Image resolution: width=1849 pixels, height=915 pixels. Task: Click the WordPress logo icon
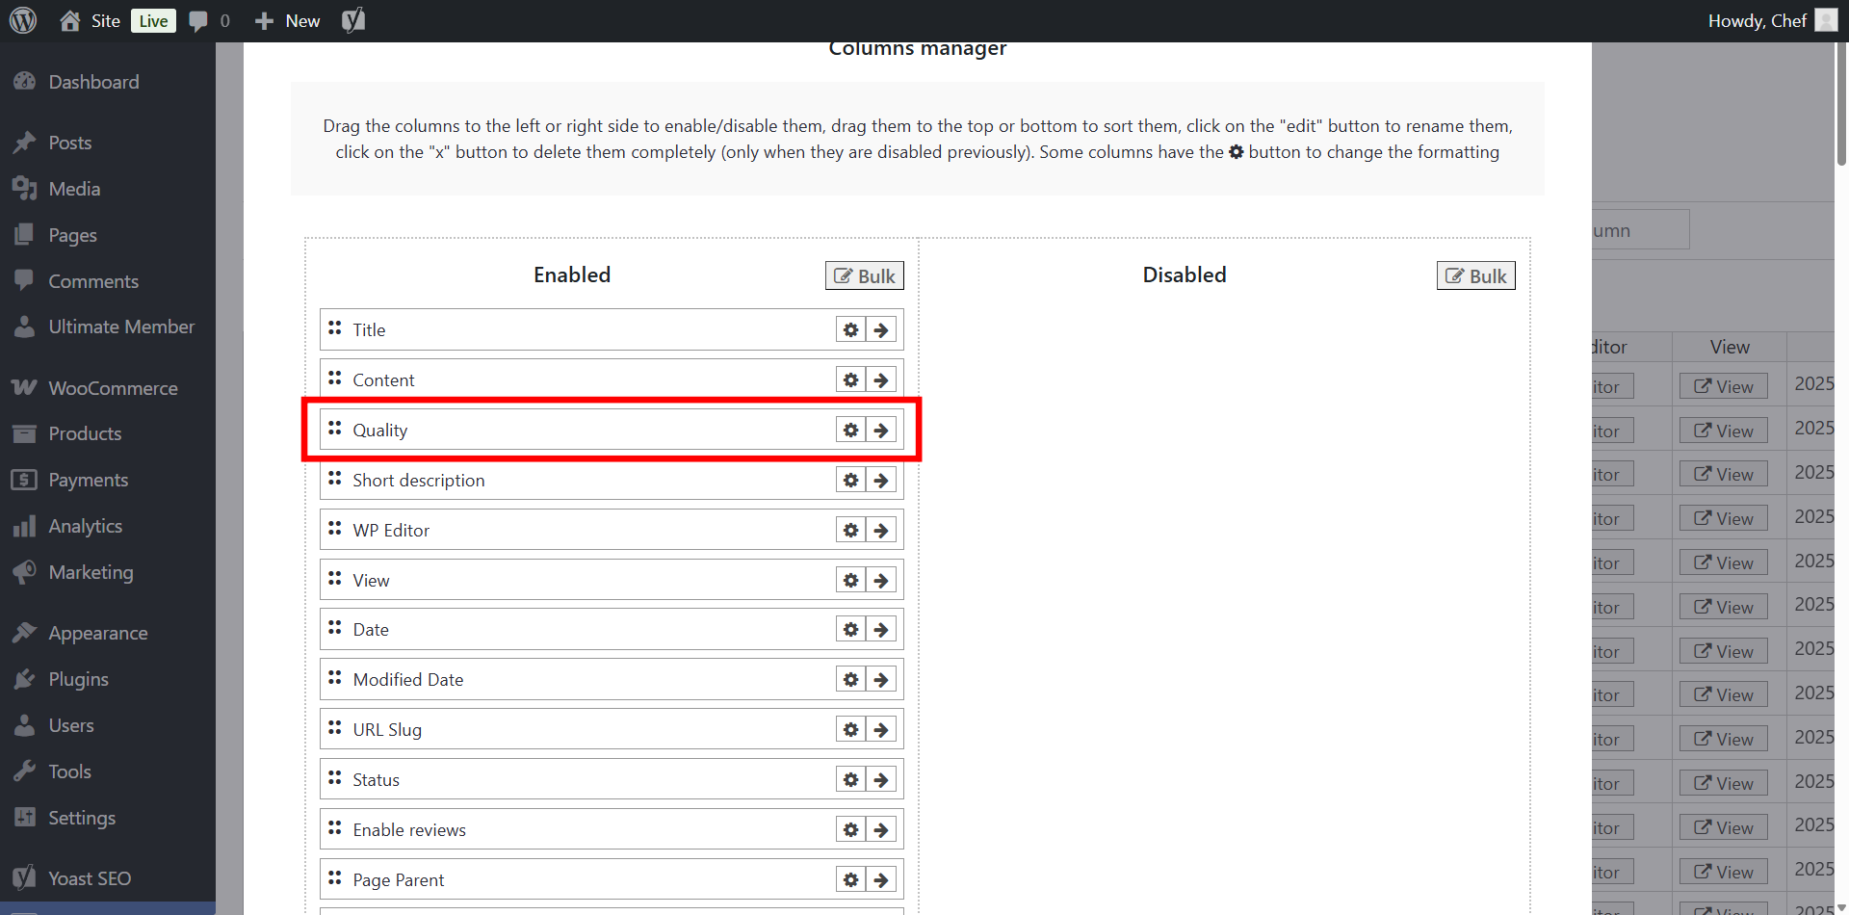coord(23,20)
